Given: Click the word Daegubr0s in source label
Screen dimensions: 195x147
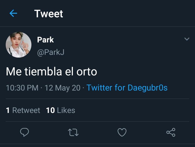Looking at the screenshot, I should point(148,88).
